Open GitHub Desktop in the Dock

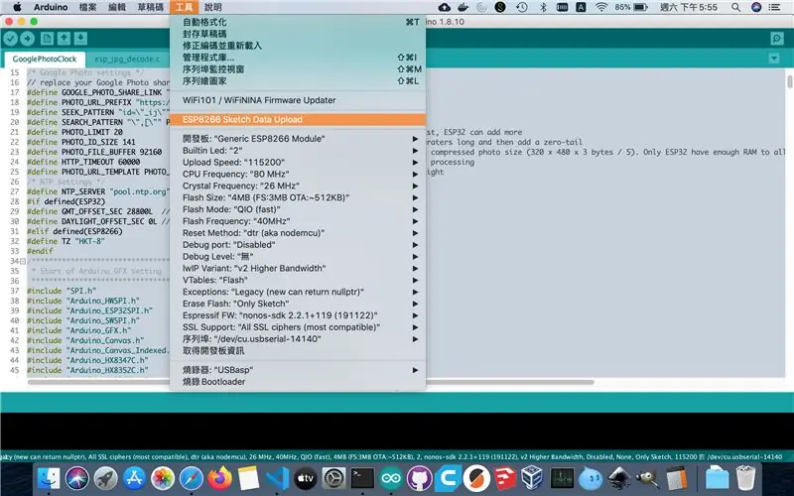click(x=419, y=478)
